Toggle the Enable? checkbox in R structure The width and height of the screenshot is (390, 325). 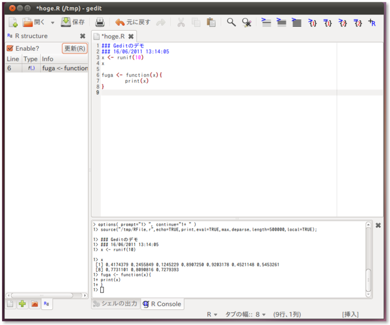10,48
